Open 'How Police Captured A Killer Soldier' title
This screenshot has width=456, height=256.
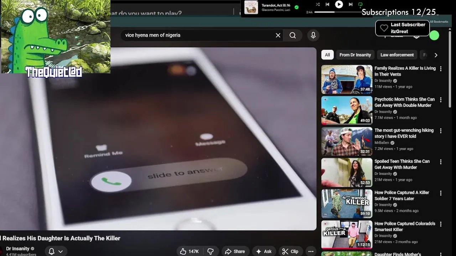[x=401, y=196]
